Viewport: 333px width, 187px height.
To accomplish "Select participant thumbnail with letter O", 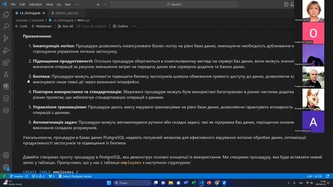I will tap(313, 33).
